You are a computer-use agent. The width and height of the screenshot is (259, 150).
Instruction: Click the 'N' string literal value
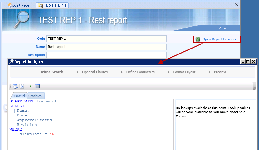(x=53, y=134)
